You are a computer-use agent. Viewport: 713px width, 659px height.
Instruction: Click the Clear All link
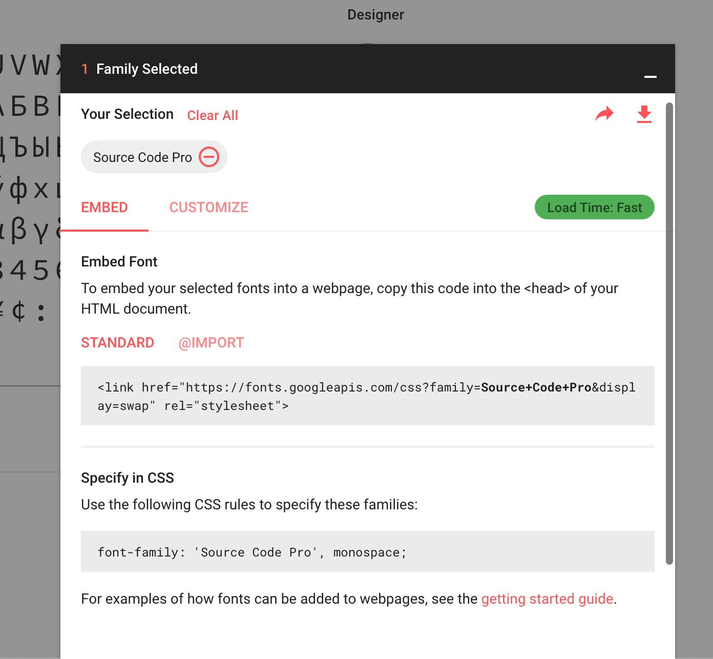point(213,115)
